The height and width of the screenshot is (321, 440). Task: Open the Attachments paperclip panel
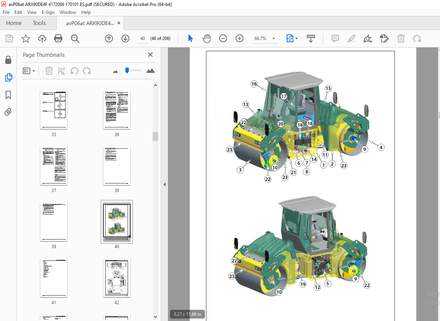tap(8, 112)
